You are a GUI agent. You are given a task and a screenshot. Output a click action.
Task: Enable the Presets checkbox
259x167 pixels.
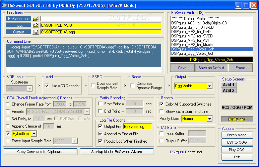pyautogui.click(x=8, y=111)
